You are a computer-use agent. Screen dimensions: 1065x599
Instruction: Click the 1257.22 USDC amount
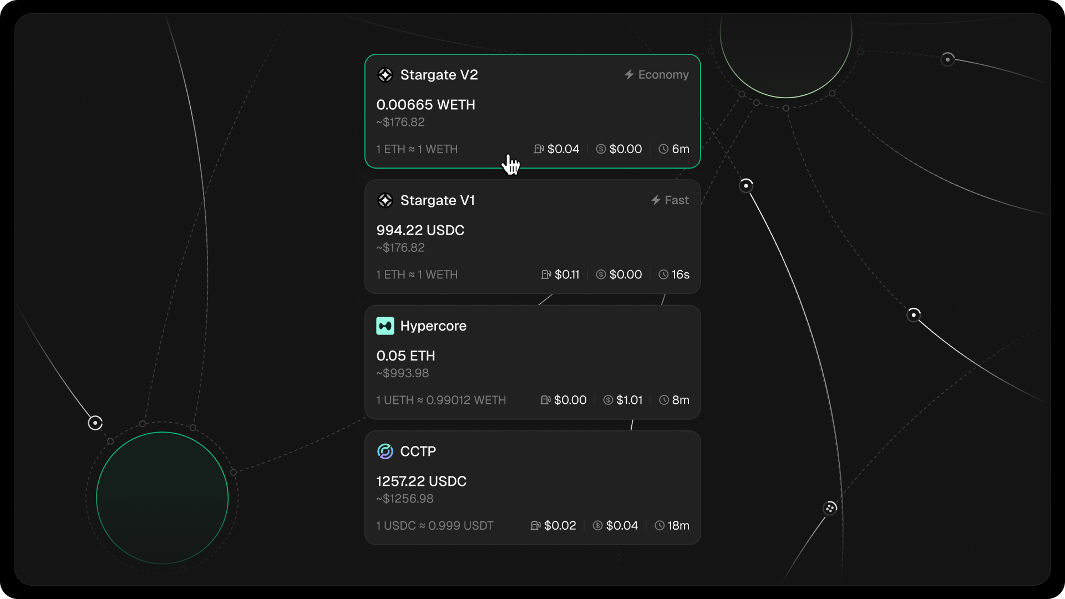point(421,481)
